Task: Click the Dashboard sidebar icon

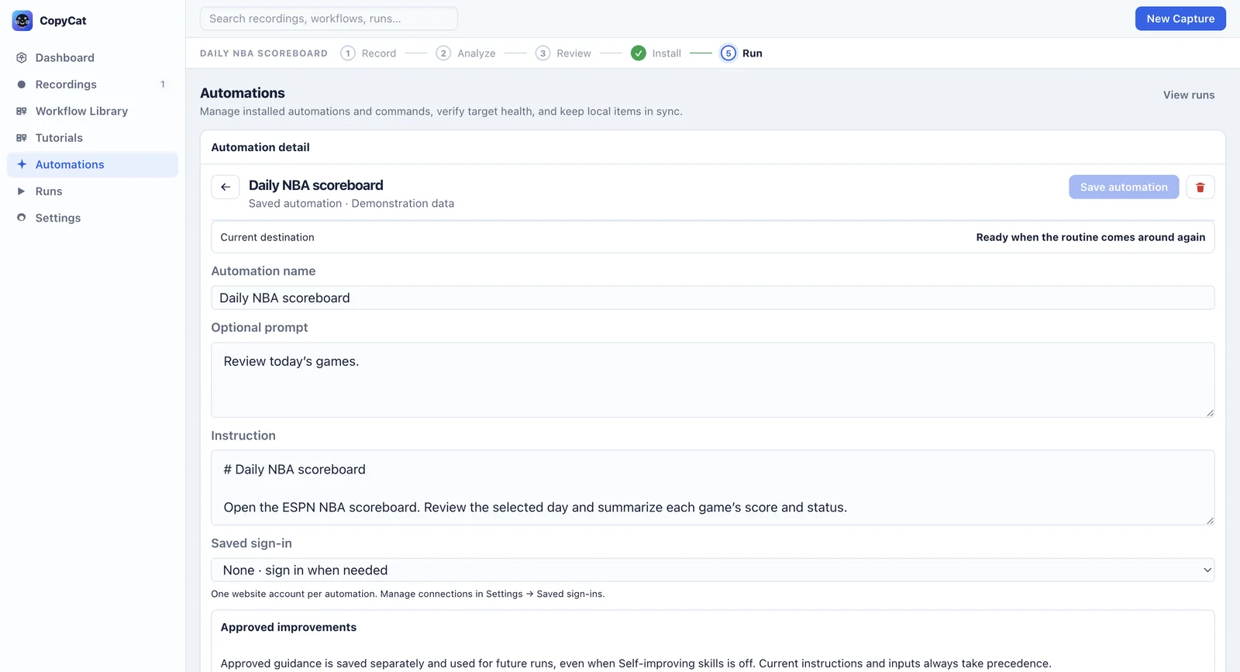Action: [x=22, y=57]
